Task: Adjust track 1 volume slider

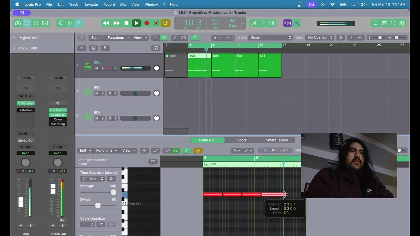Action: (x=135, y=68)
